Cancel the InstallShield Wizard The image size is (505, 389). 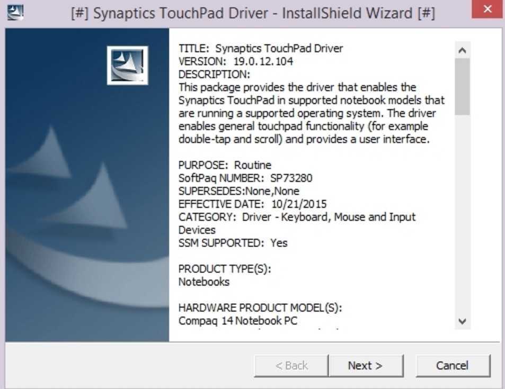pos(453,366)
